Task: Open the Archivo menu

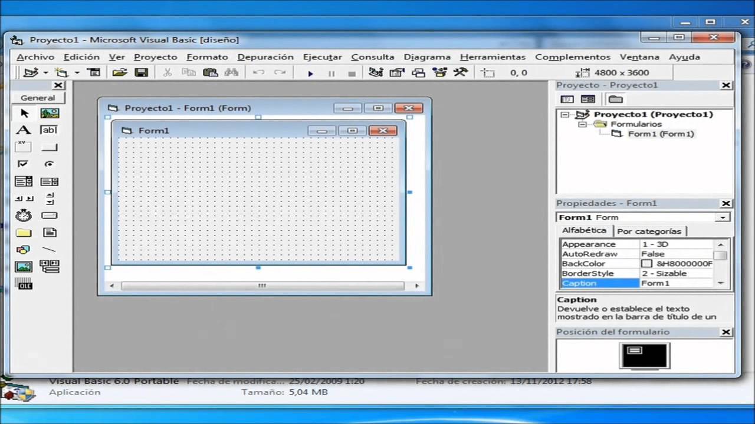Action: [35, 57]
